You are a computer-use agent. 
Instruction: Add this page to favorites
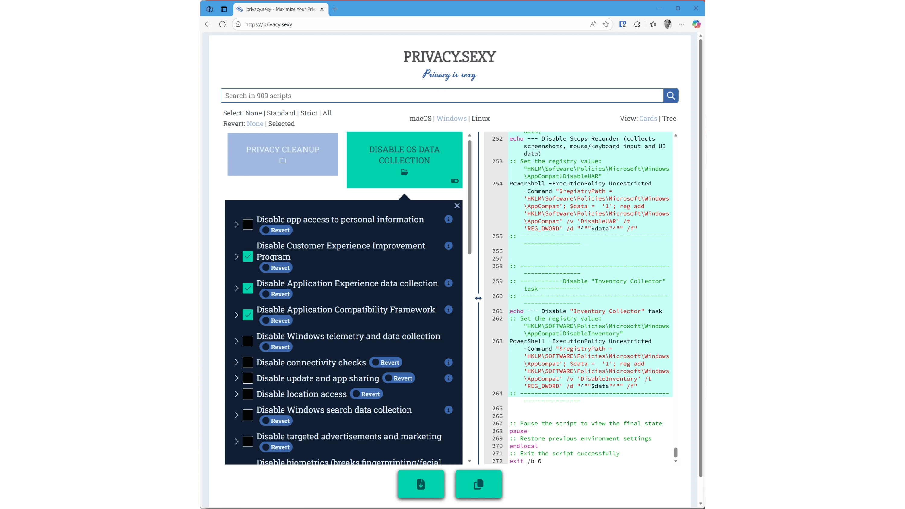(606, 24)
